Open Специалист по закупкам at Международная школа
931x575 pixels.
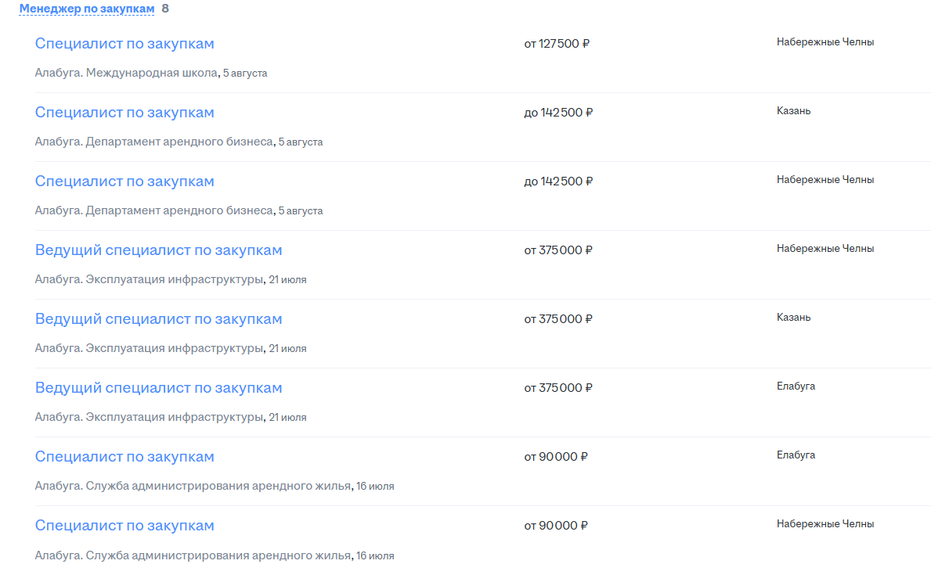[124, 44]
